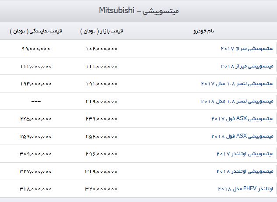Select the 112,000,000 dealer price cell
The height and width of the screenshot is (202, 277).
(x=36, y=67)
